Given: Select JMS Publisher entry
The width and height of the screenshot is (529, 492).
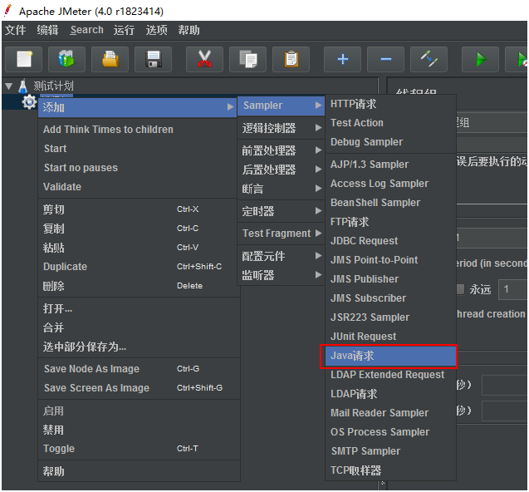Looking at the screenshot, I should tap(390, 279).
